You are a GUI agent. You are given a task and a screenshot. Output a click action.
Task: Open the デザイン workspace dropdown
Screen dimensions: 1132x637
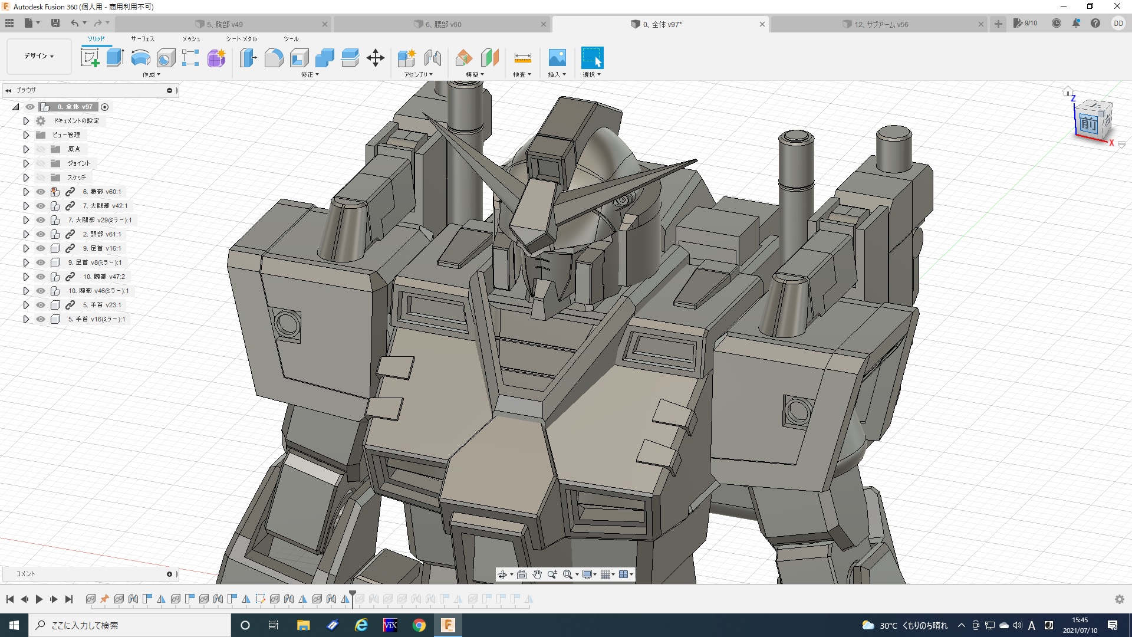tap(39, 56)
